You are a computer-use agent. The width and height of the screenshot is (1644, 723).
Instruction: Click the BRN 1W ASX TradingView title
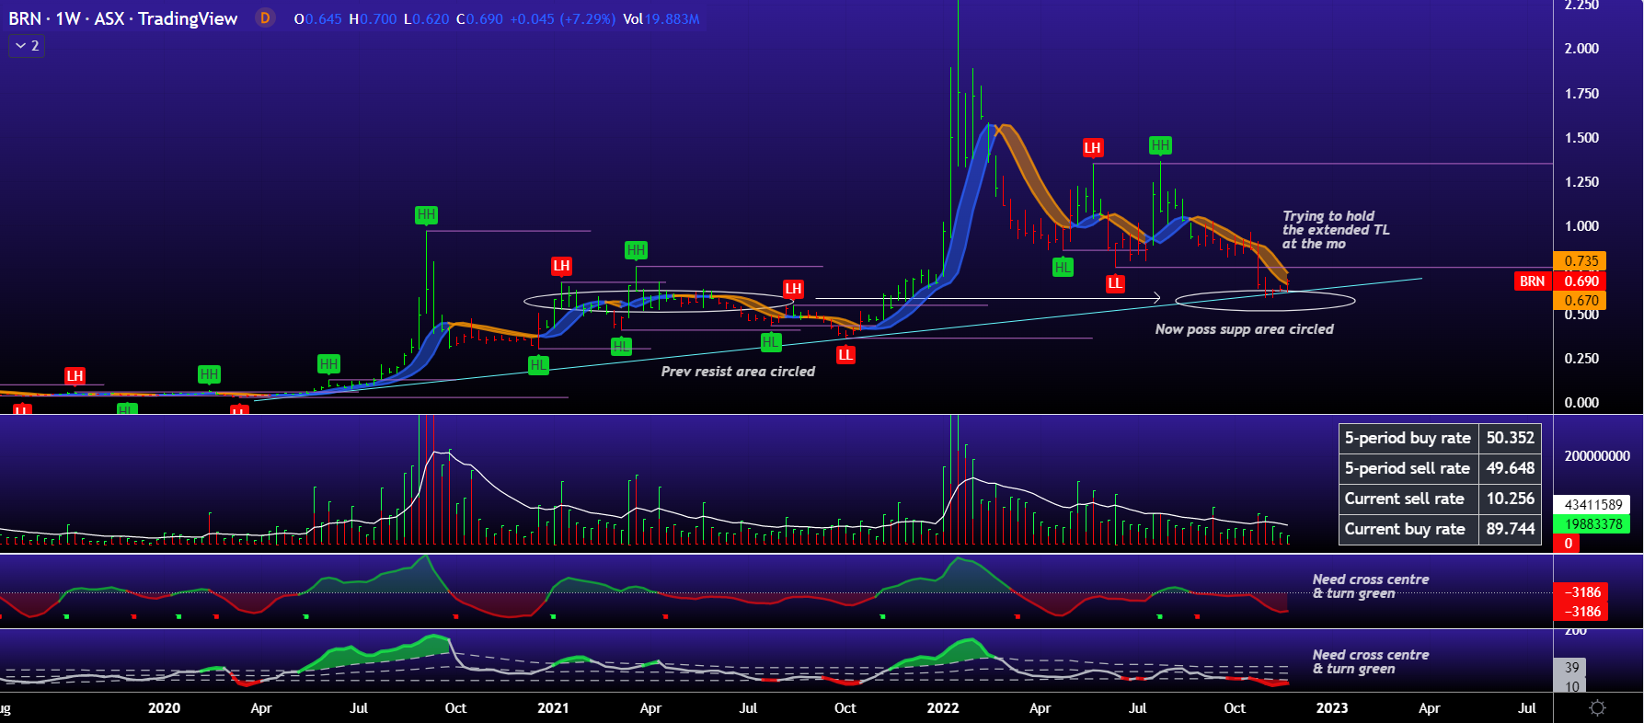123,18
